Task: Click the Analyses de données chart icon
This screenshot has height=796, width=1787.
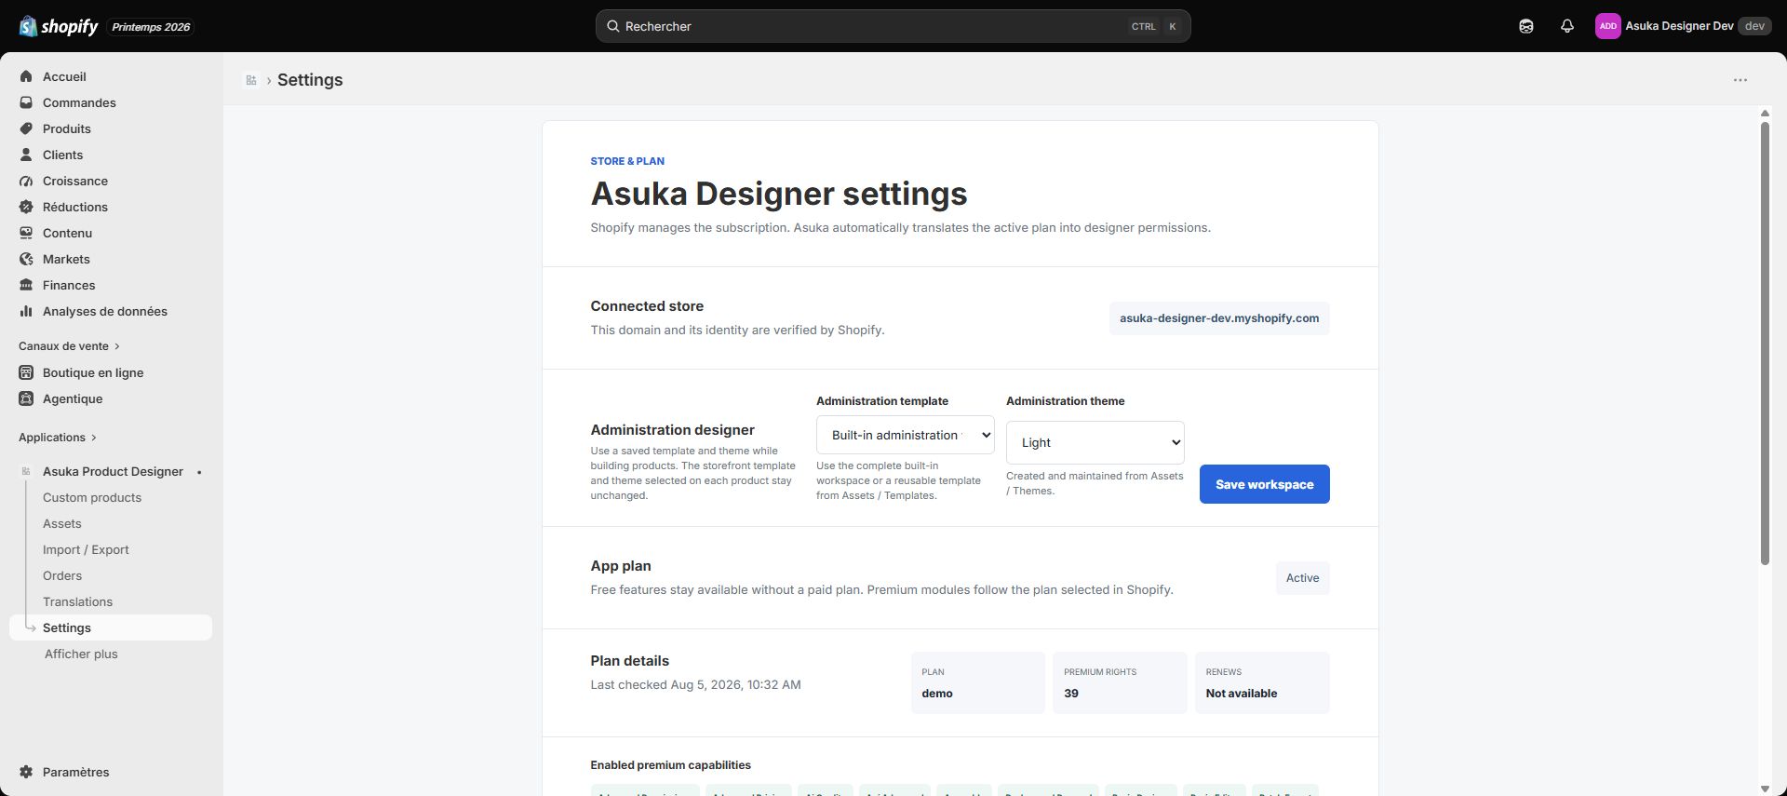Action: point(26,311)
